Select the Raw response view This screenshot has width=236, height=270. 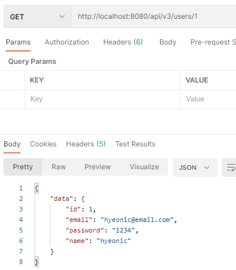[59, 167]
